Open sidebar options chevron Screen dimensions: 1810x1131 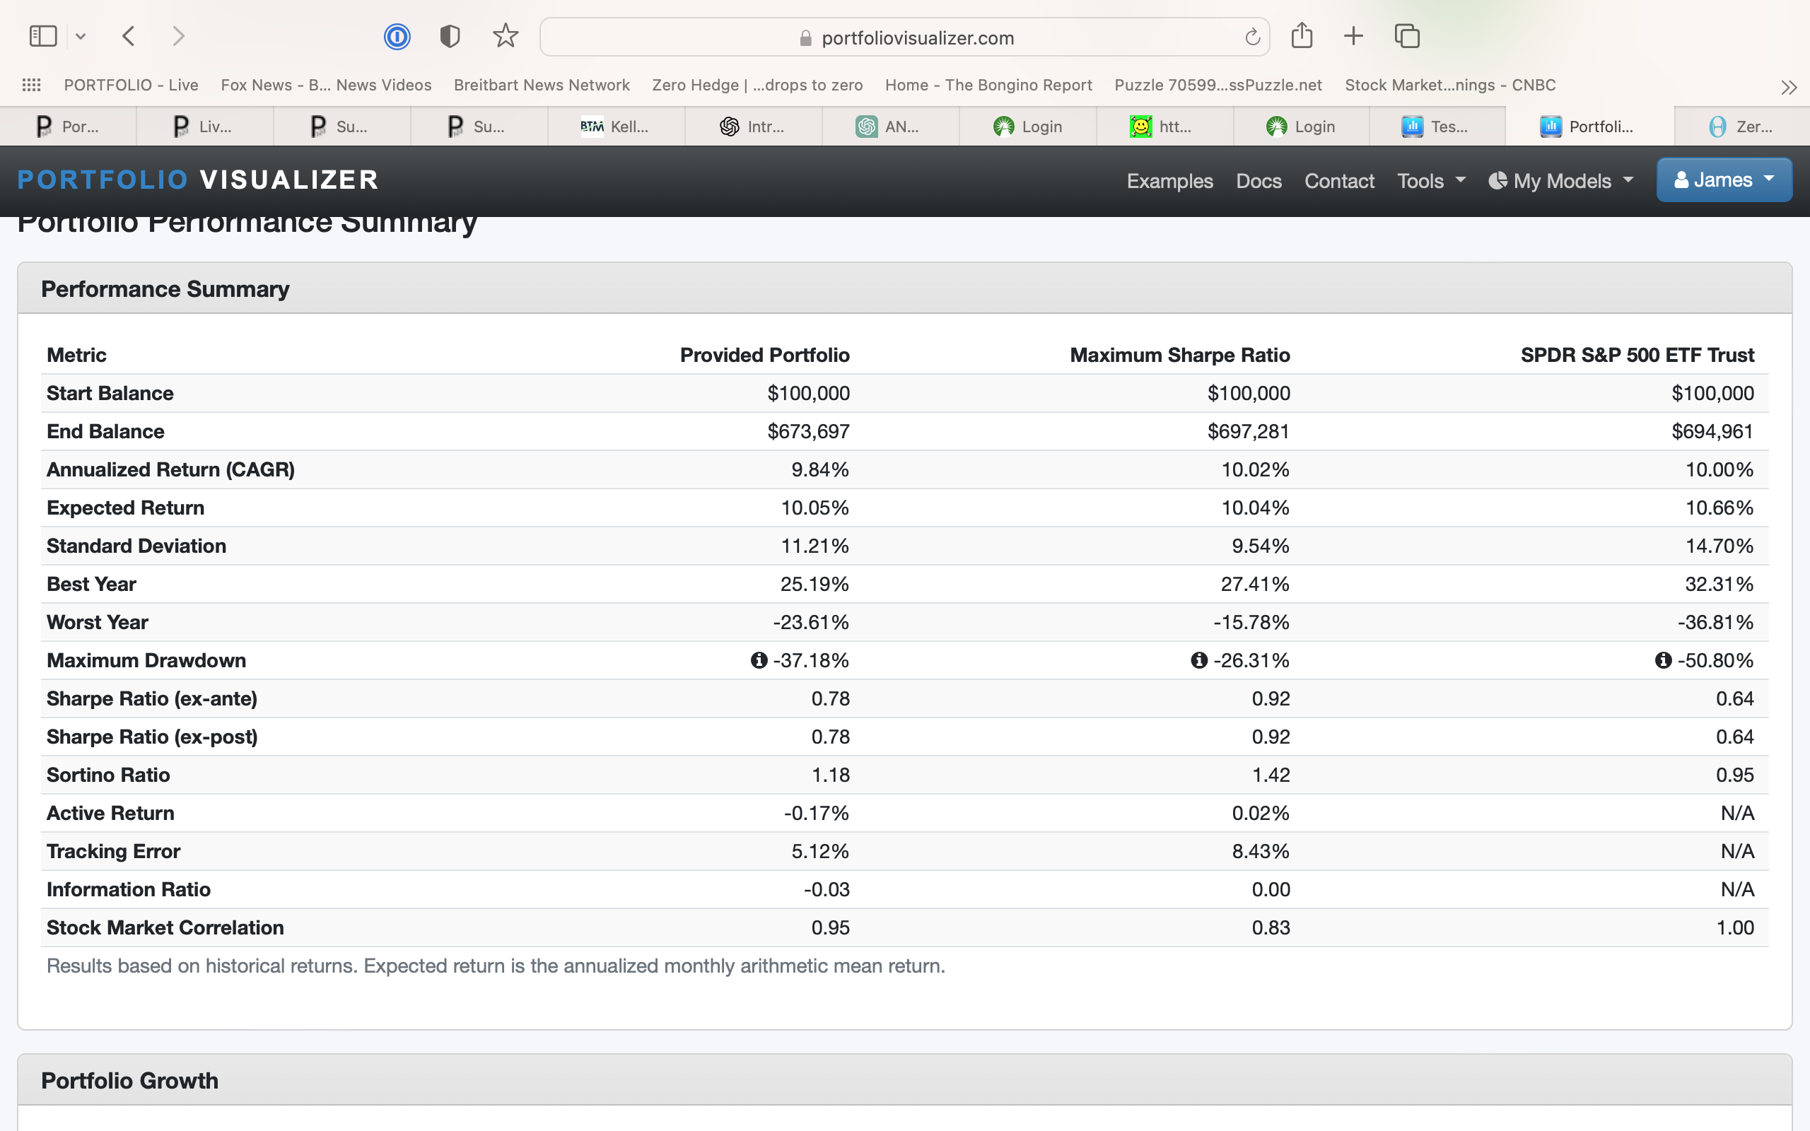coord(81,36)
